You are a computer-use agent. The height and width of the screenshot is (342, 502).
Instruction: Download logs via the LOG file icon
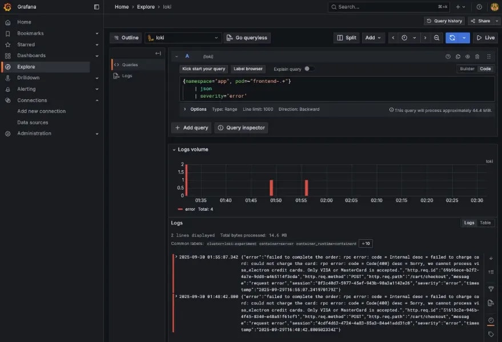tap(491, 303)
